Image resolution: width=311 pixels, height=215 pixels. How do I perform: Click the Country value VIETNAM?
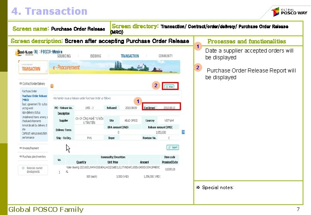coord(169,121)
